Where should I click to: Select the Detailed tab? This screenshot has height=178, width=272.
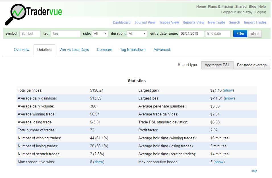pos(44,49)
